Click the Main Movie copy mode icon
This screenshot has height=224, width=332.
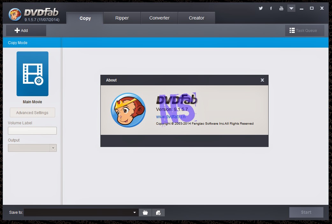tap(32, 74)
